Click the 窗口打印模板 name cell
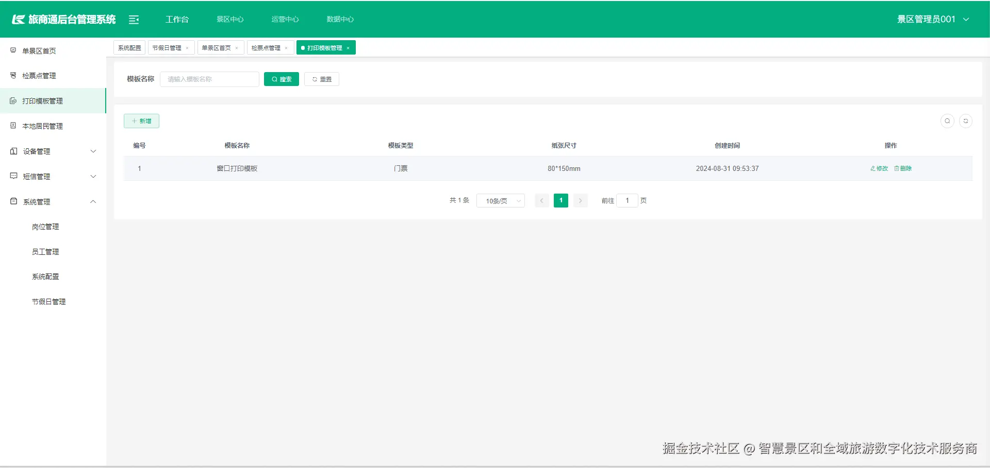Image resolution: width=990 pixels, height=468 pixels. pyautogui.click(x=237, y=168)
